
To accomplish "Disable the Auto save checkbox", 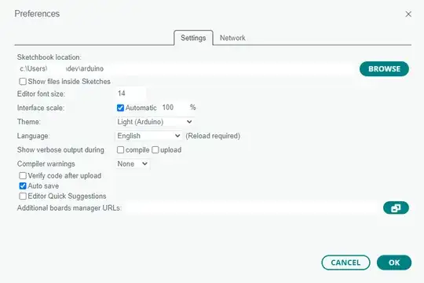I will tap(23, 186).
